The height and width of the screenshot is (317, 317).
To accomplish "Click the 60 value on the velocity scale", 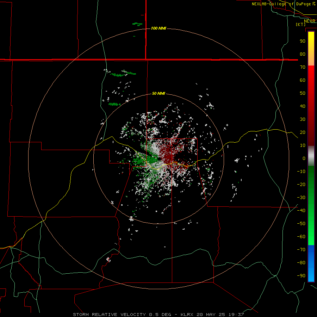I will pos(303,80).
